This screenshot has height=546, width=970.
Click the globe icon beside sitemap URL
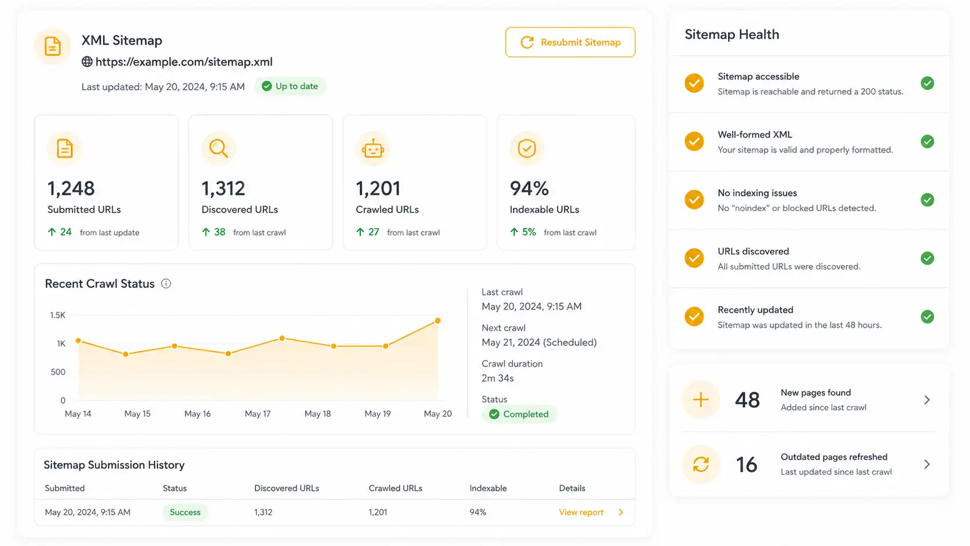[87, 62]
